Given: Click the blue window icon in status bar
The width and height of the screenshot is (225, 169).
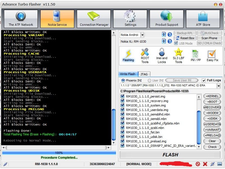Looking at the screenshot, I should pos(220,164).
